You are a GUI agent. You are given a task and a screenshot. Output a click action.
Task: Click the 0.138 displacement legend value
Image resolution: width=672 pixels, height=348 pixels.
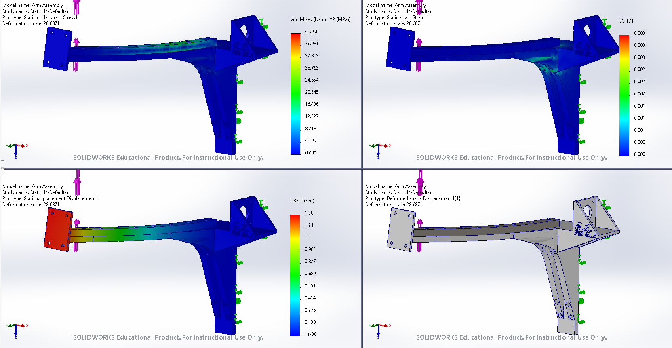310,322
